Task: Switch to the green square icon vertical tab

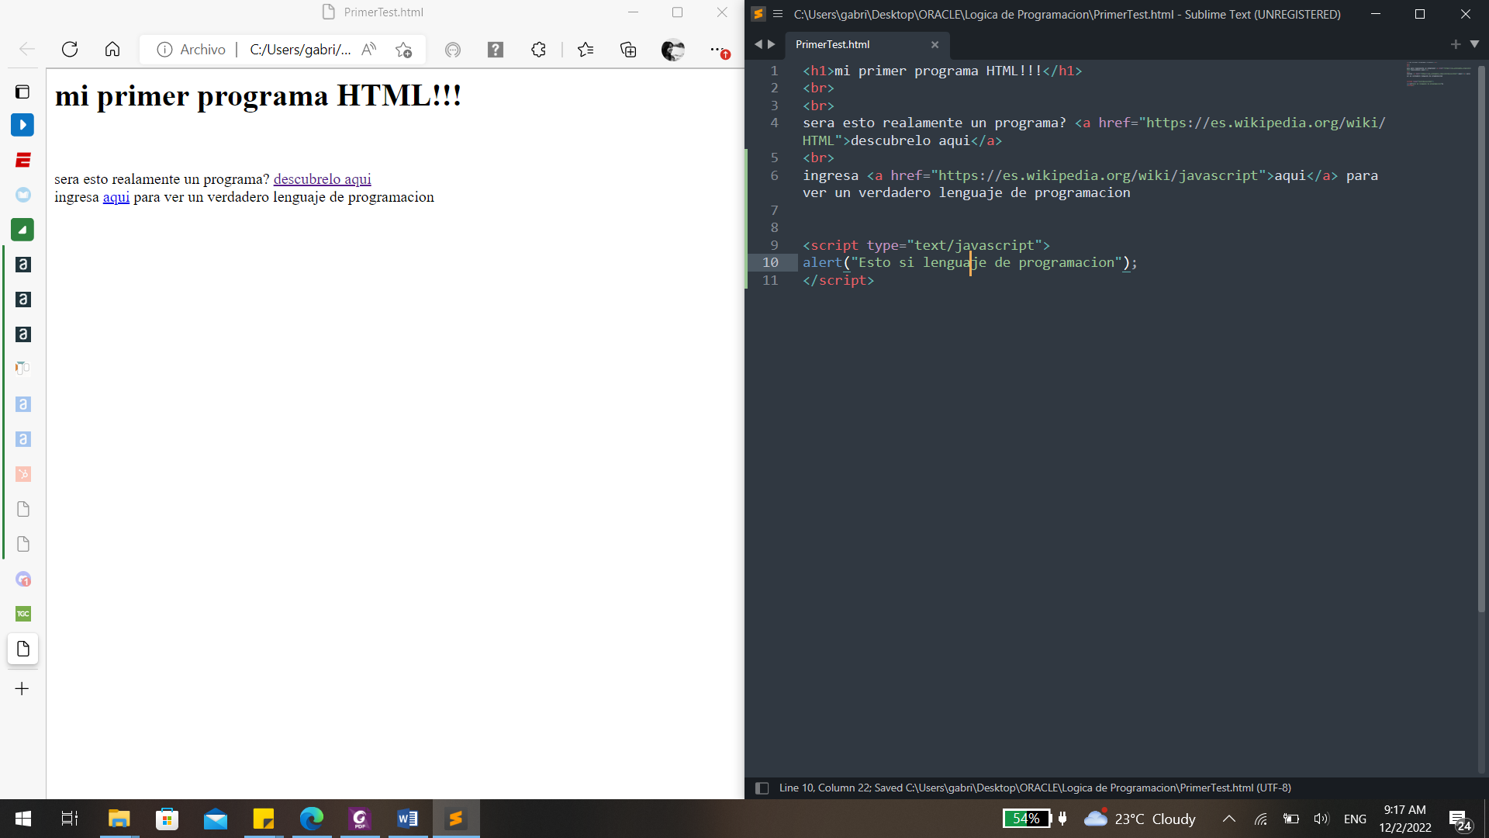Action: 22,230
